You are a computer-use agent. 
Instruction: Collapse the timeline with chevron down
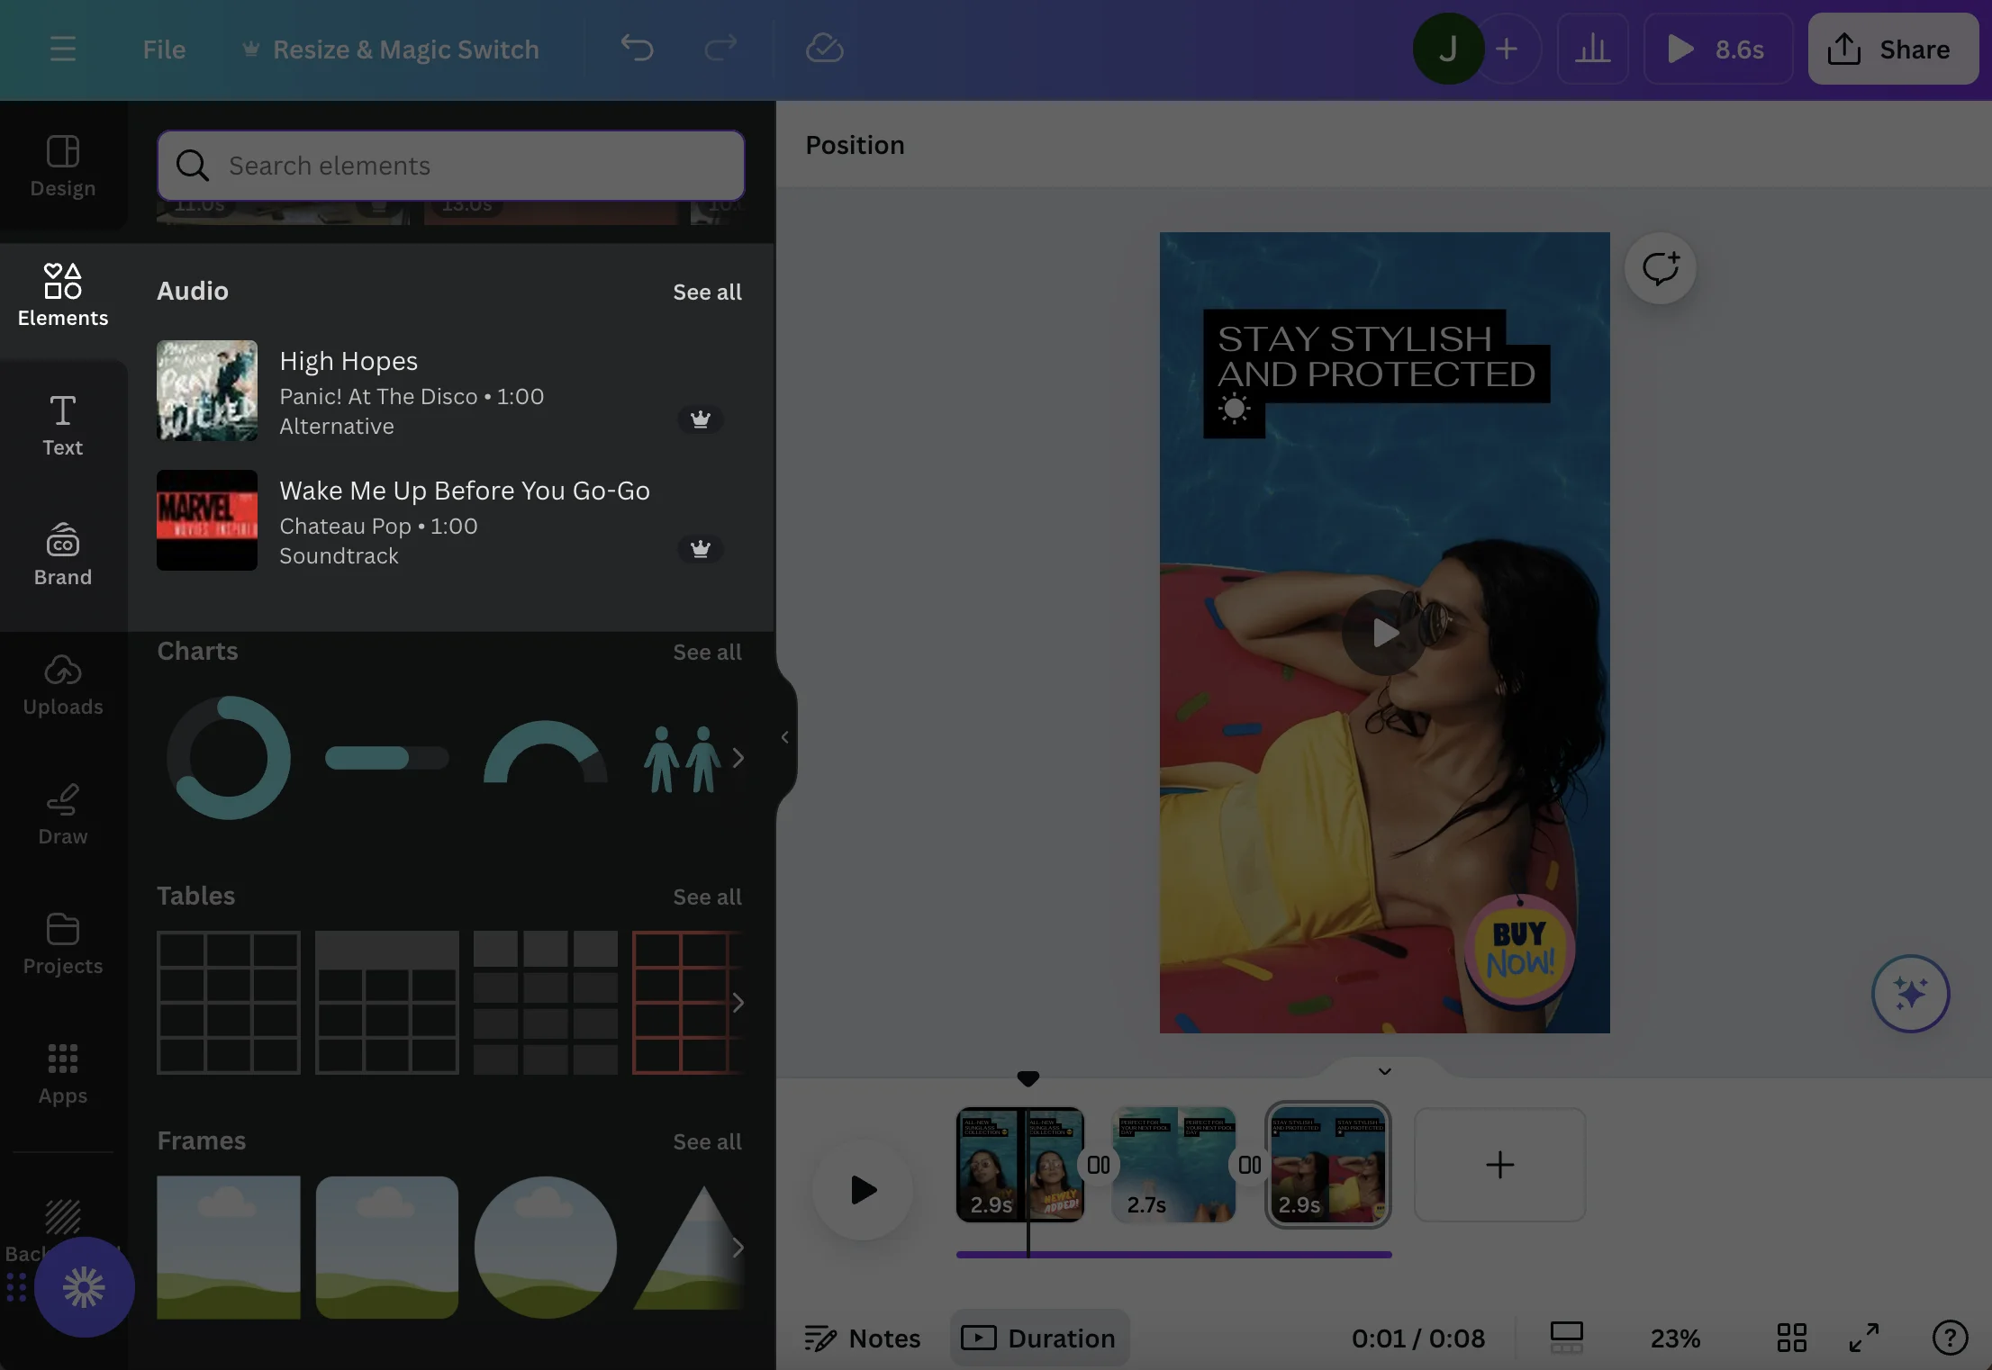[x=1385, y=1071]
